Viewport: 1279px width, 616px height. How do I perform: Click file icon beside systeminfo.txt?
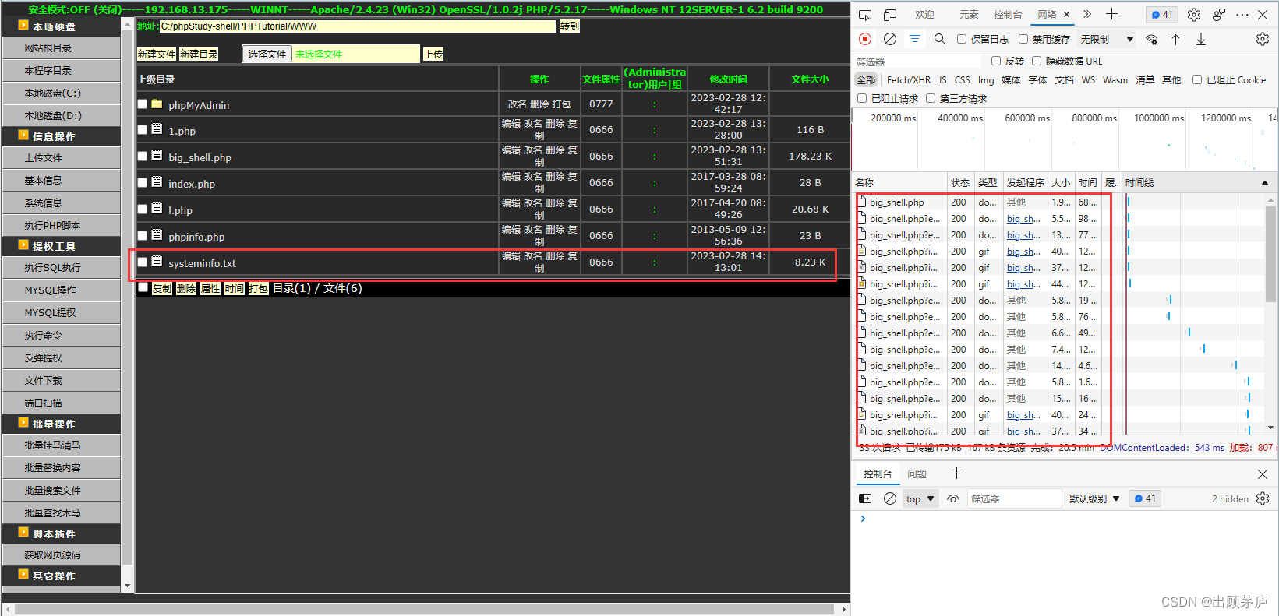(157, 261)
